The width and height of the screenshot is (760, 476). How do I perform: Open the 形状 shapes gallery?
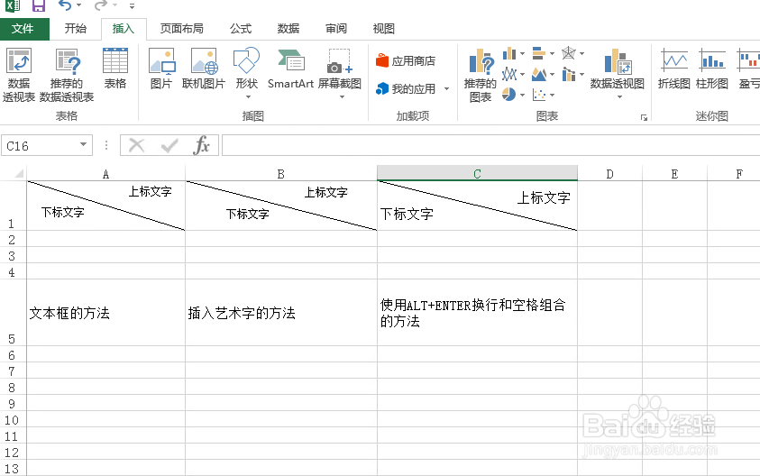click(247, 73)
